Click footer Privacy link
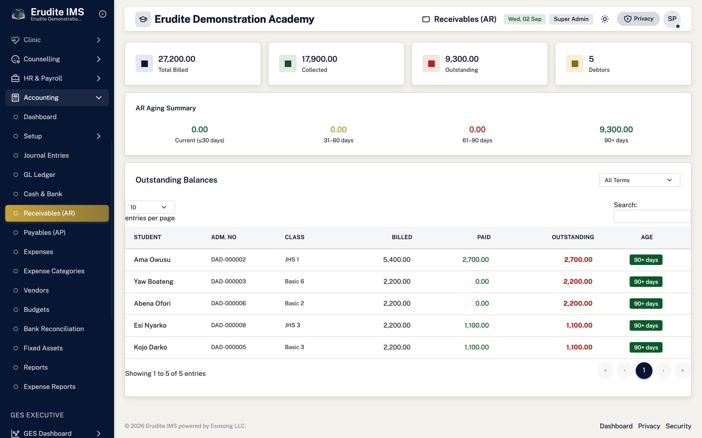 pyautogui.click(x=649, y=426)
